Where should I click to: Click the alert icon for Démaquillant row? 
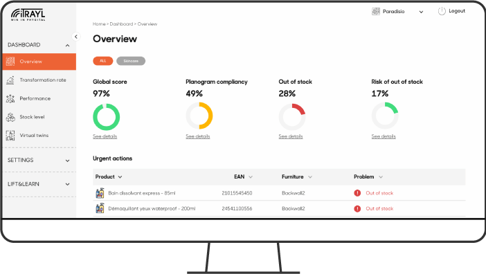pos(357,208)
